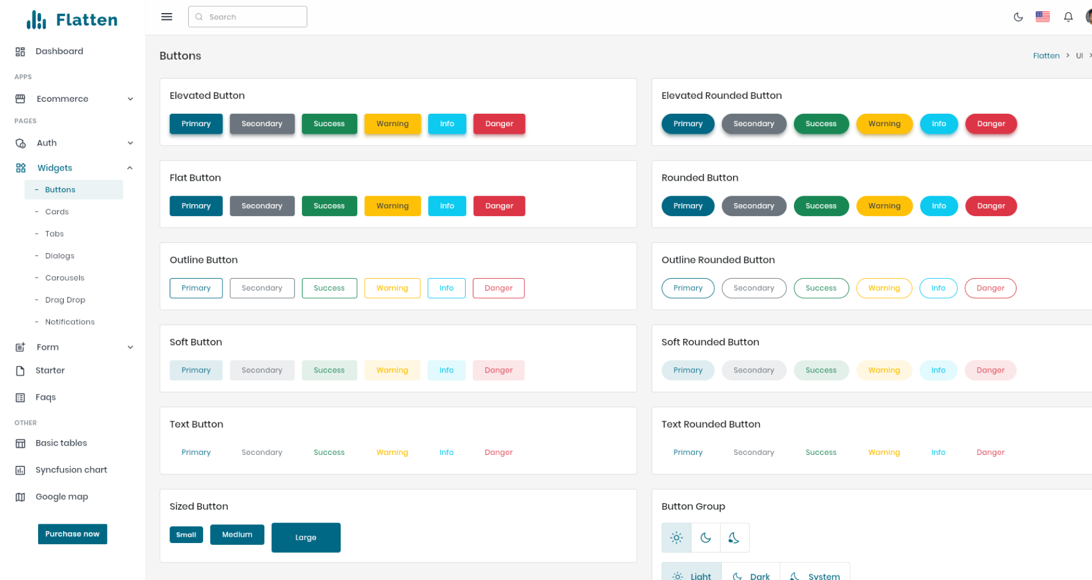The image size is (1092, 580).
Task: Switch to the Dialogs widget page
Action: pos(59,255)
